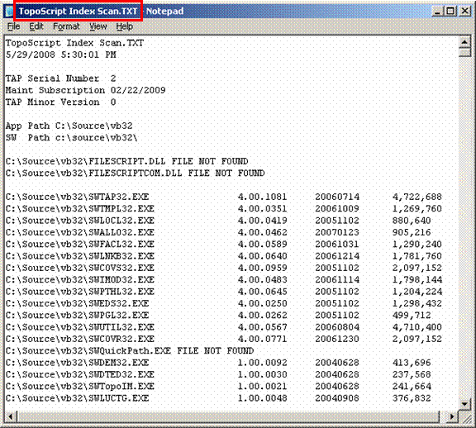Click the 'FILESCRIPTCOM.DLL FILE NOT FOUND' line

pos(135,173)
